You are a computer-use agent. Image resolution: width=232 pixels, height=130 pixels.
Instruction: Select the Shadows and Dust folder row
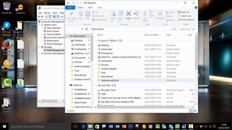click(146, 81)
